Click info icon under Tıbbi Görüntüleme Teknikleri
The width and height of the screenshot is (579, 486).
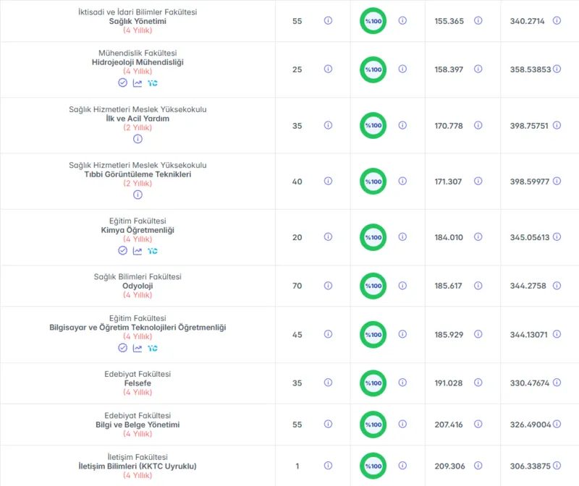click(138, 195)
